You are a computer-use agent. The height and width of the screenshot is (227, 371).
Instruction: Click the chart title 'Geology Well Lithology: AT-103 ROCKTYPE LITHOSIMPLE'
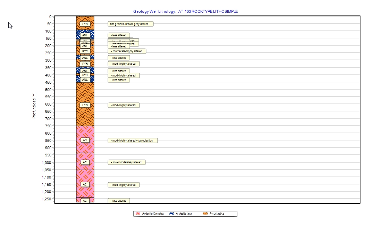point(185,11)
